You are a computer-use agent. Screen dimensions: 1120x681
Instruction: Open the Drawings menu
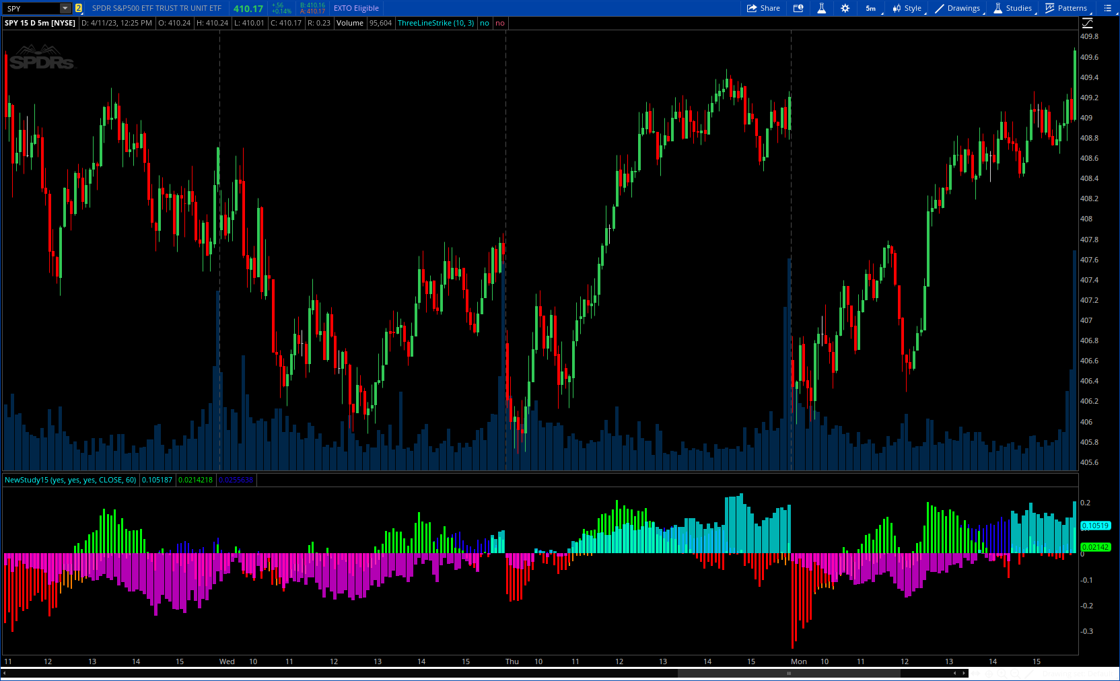coord(957,8)
